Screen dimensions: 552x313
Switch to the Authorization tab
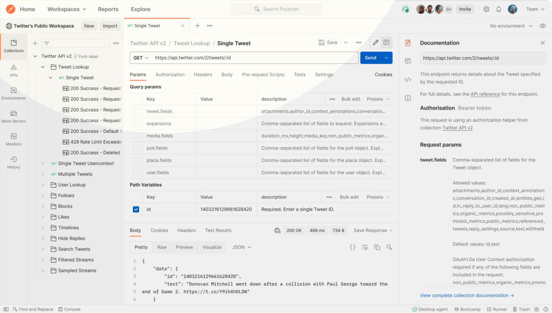click(170, 74)
